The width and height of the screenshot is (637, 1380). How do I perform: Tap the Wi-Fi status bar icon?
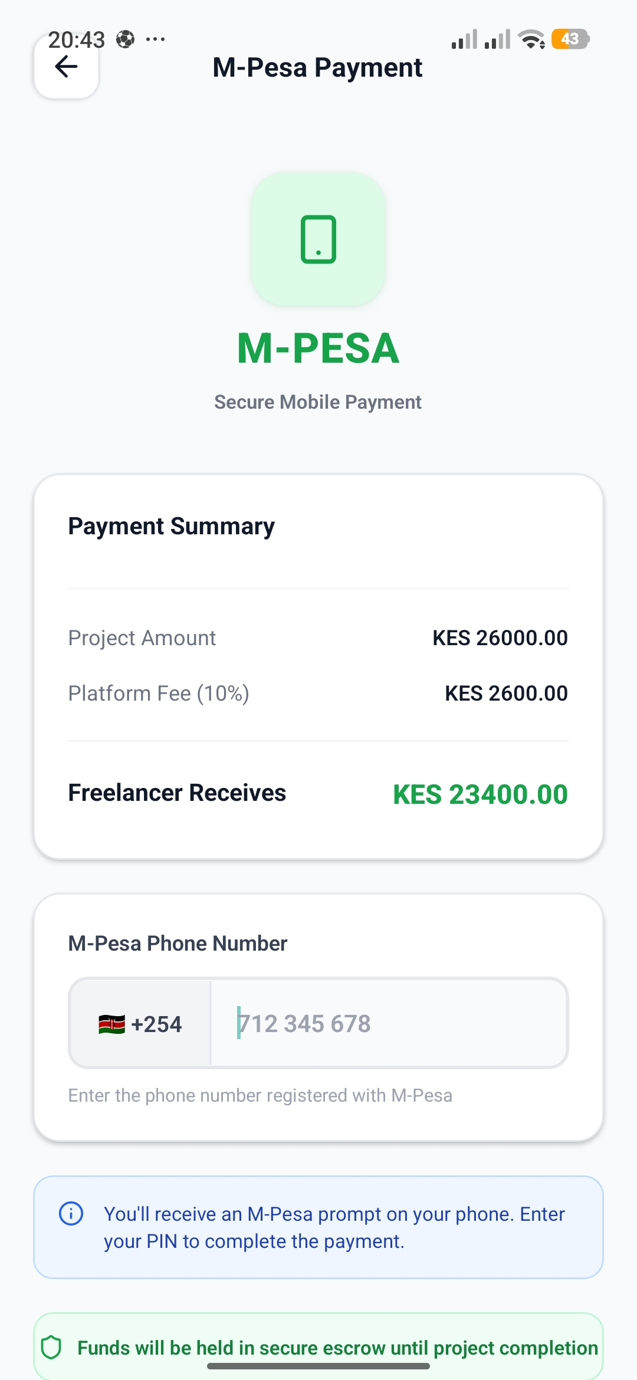(x=530, y=39)
